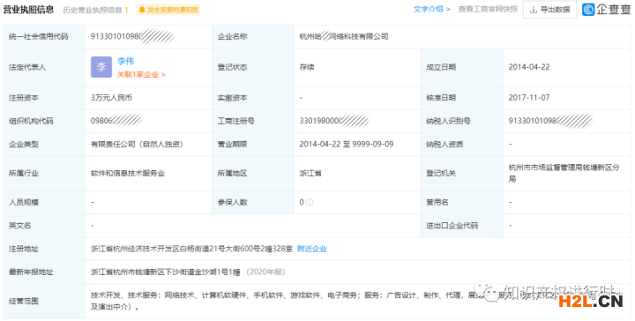Click the 发生变更时通知我 bell button
Screen dimensions: 635x321
coord(168,10)
